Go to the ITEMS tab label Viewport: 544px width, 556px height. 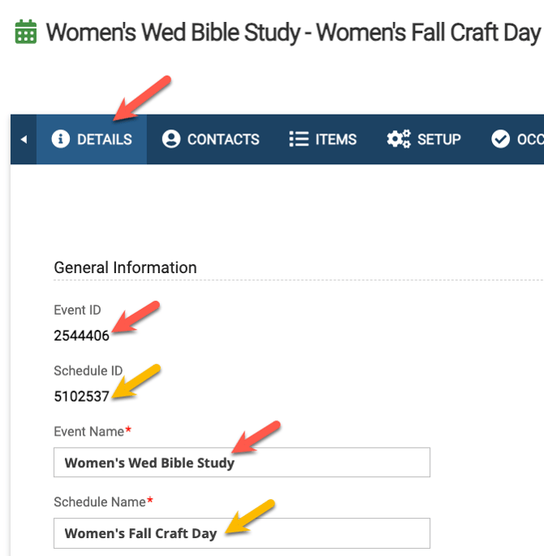[336, 139]
